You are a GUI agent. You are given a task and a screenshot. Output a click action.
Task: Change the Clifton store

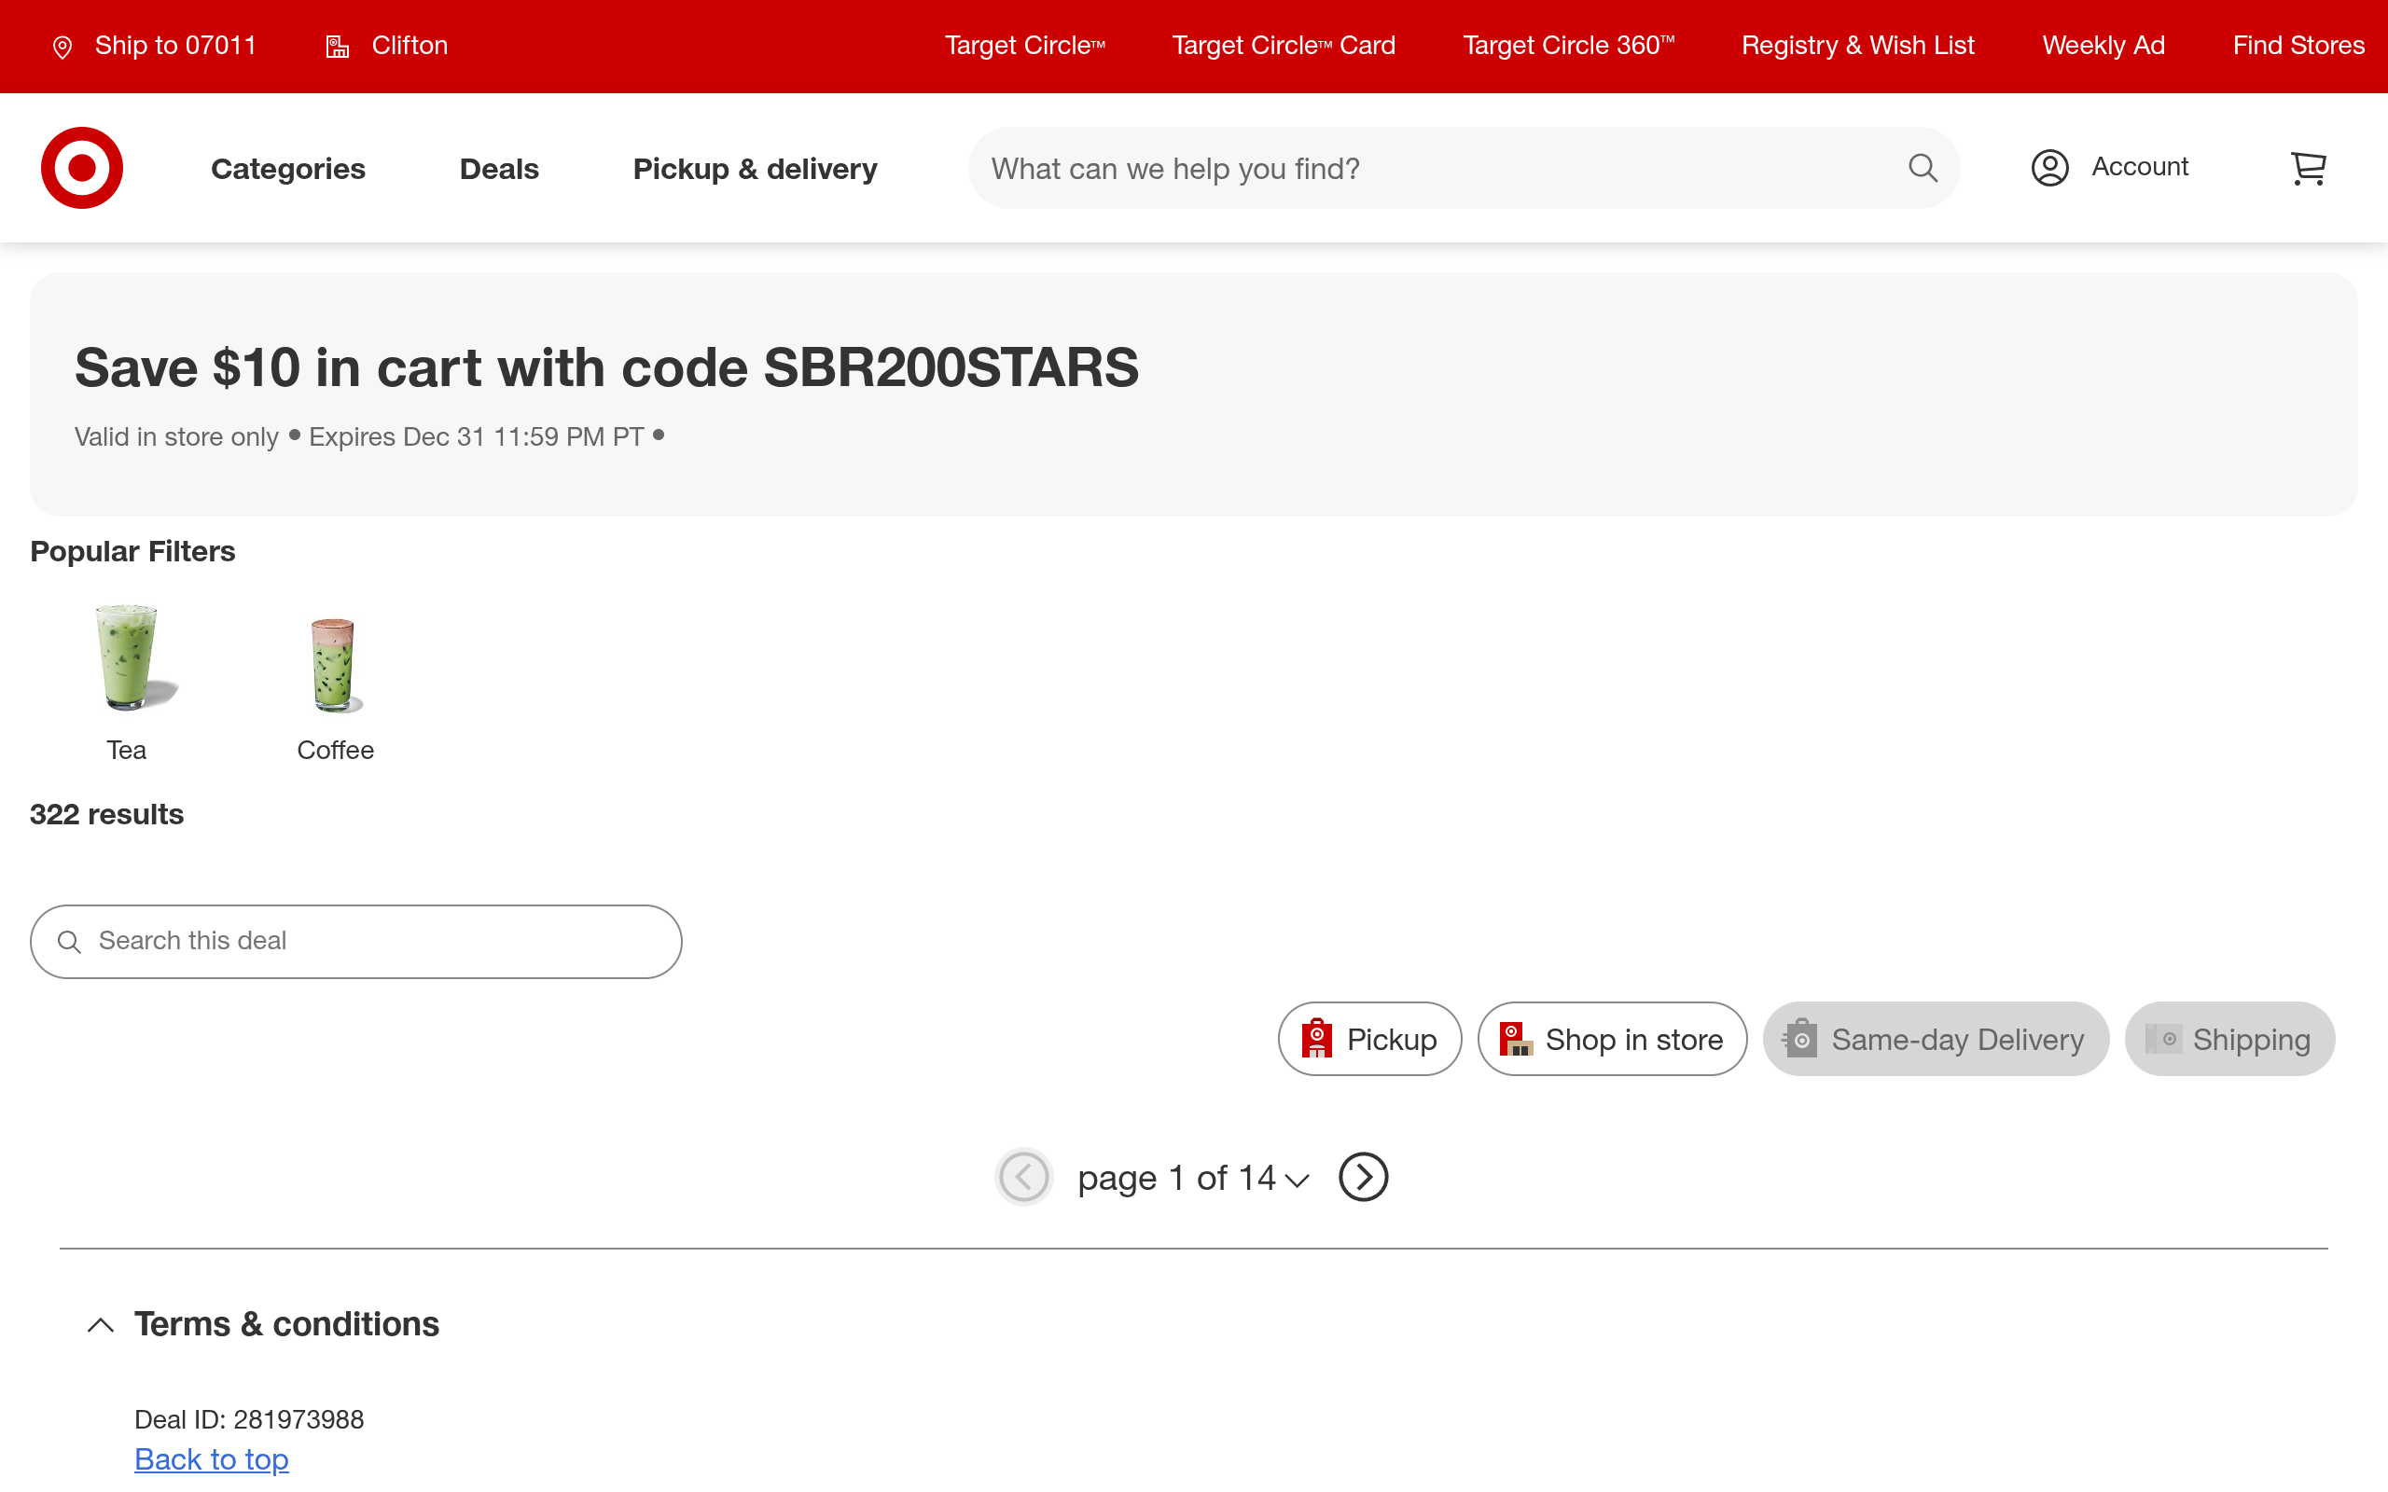[410, 46]
